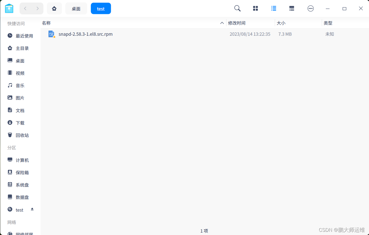Viewport: 369px width, 235px height.
Task: Toggle the 名称 column sort direction
Action: [222, 23]
